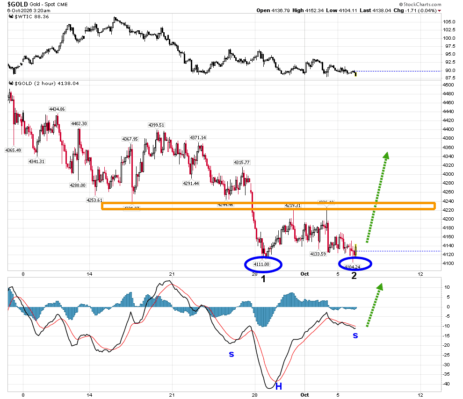463x399 pixels.
Task: Click the 4367.95 peak price label
Action: [130, 139]
